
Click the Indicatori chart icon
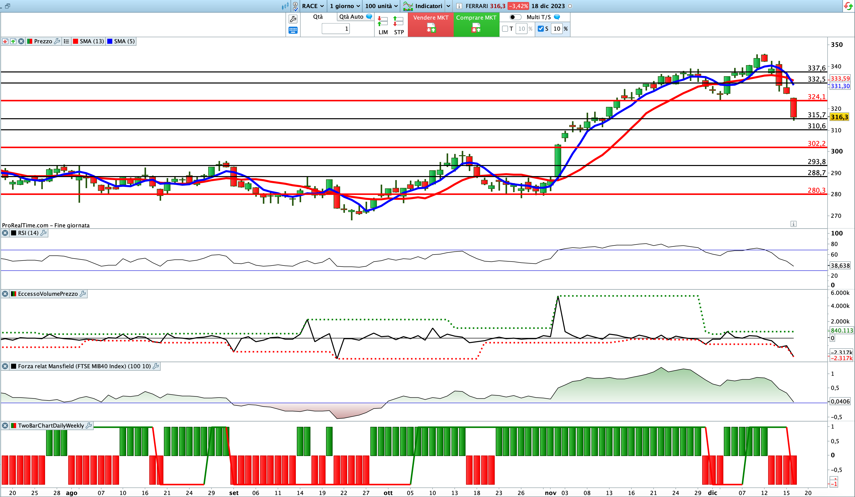tap(408, 6)
